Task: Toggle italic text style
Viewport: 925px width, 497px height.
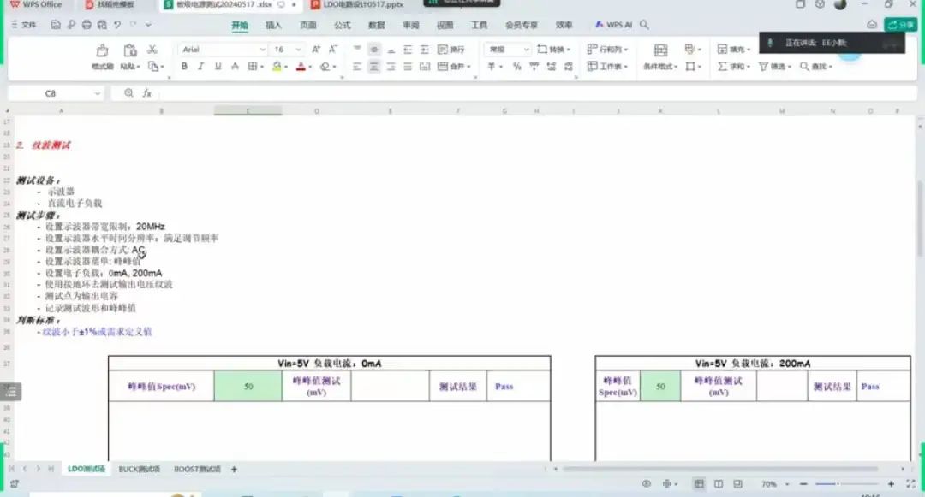Action: point(200,67)
